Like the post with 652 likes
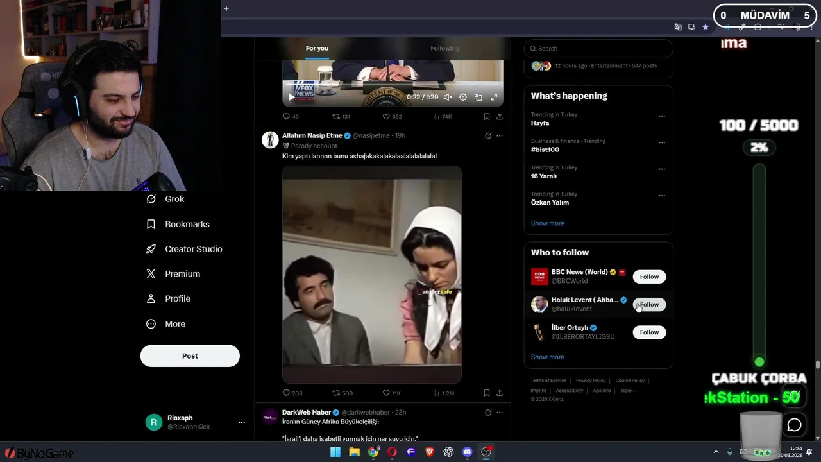The height and width of the screenshot is (462, 821). (392, 117)
